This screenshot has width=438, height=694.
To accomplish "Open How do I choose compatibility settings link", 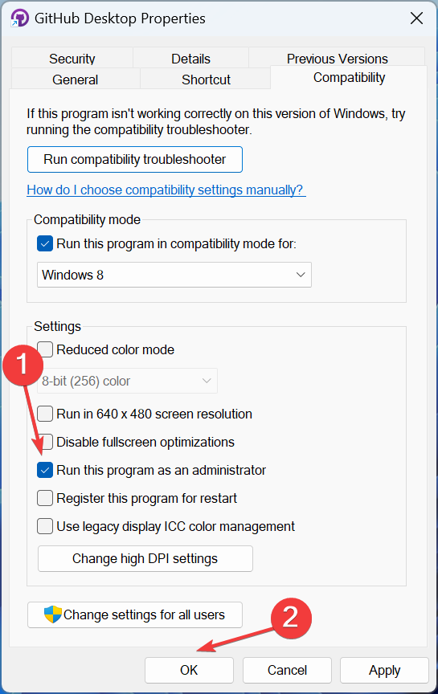I will (166, 190).
